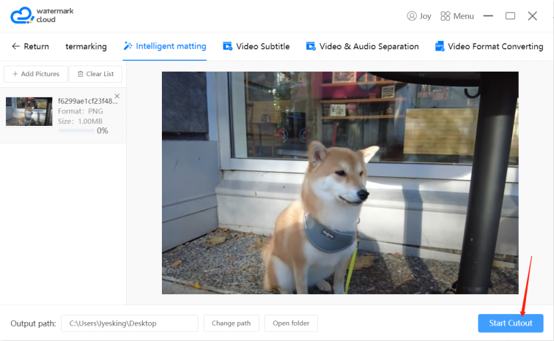554x341 pixels.
Task: Click the Video Format Converting icon
Action: pos(440,46)
